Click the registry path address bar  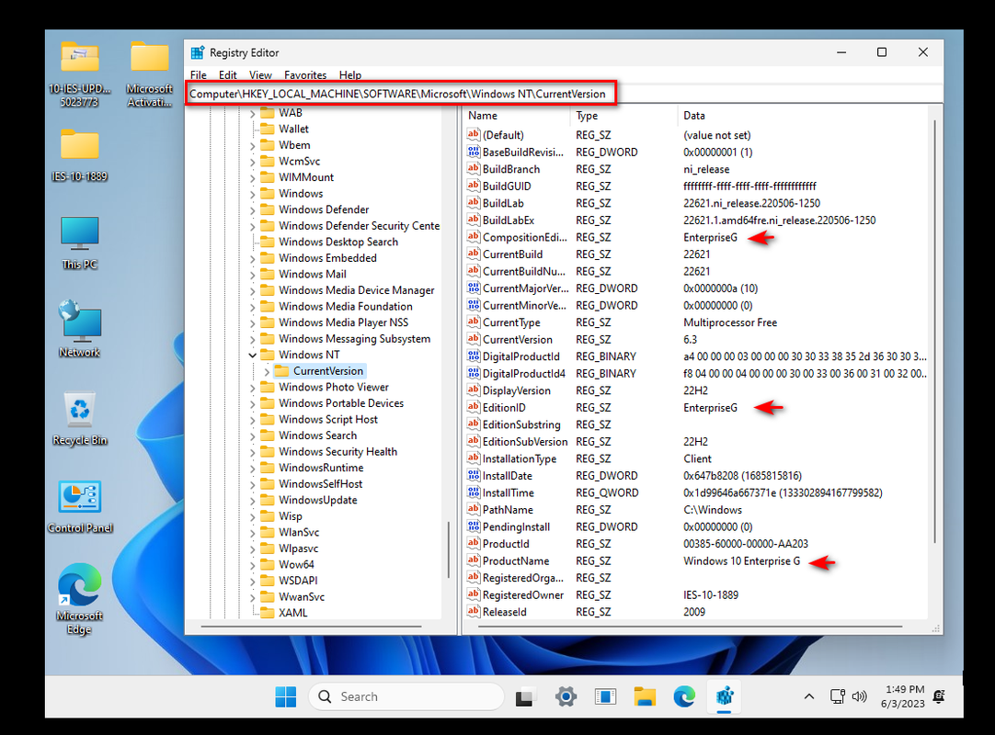[564, 94]
